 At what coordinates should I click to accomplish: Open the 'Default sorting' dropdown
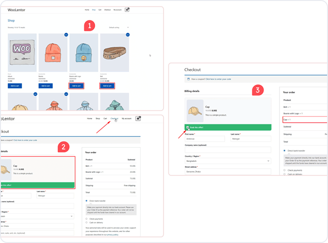pyautogui.click(x=119, y=28)
